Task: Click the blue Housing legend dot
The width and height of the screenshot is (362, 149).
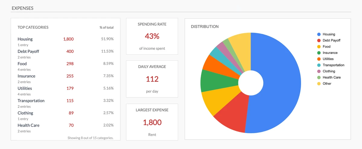Action: click(x=319, y=34)
